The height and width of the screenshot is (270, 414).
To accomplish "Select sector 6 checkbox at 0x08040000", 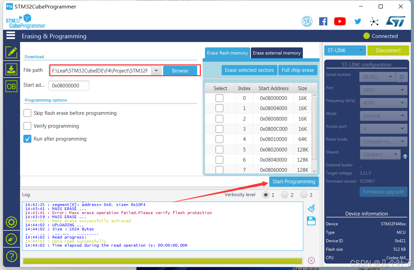I will (220, 160).
